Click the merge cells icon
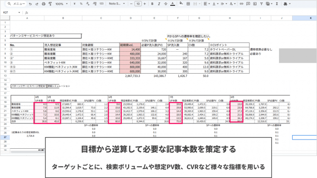The image size is (317, 178). (x=195, y=4)
